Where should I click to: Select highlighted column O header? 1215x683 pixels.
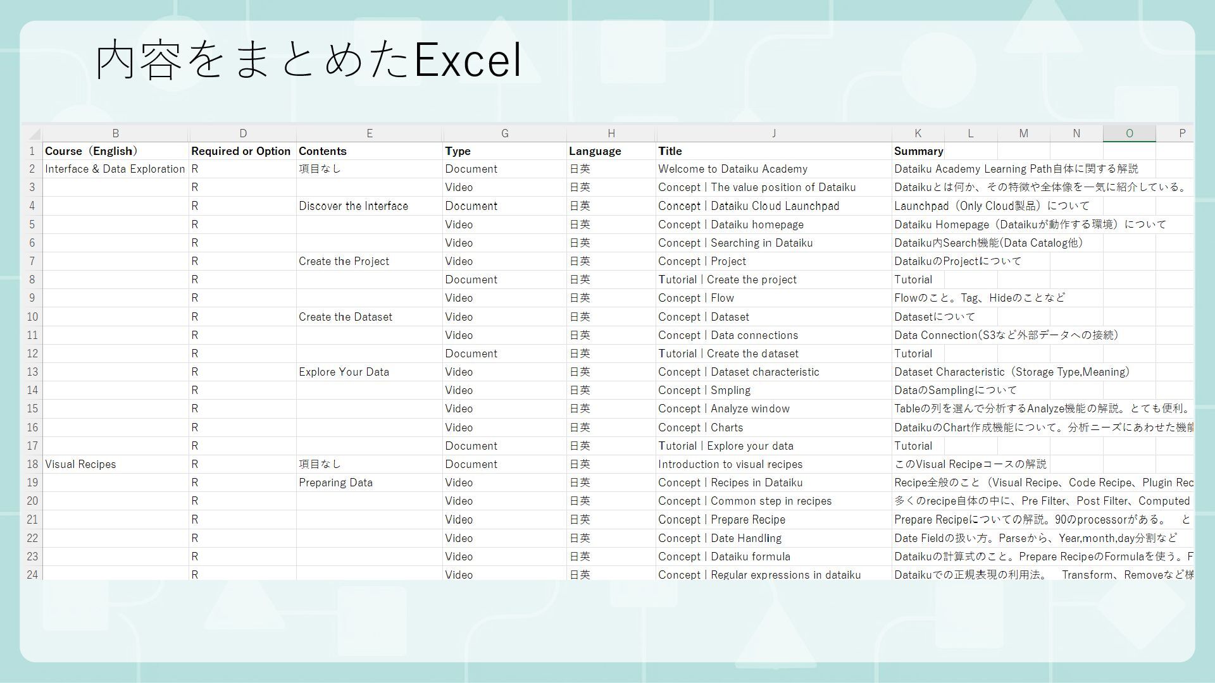(x=1130, y=133)
